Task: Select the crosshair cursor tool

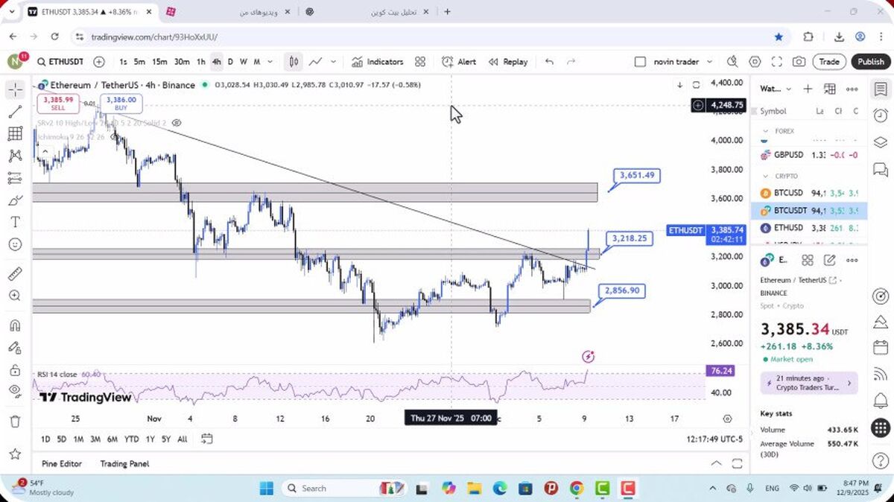Action: click(15, 90)
